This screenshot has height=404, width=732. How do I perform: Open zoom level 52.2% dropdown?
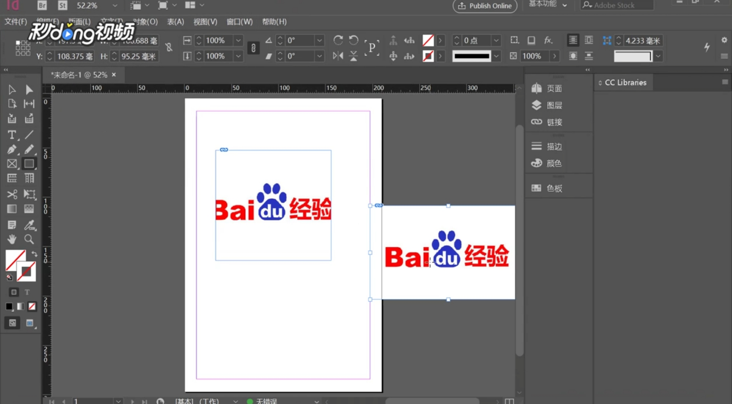coord(115,5)
